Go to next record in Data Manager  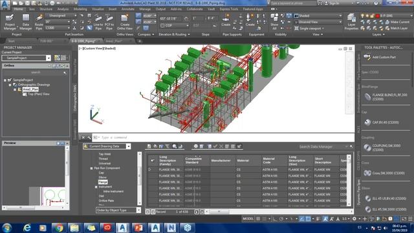pyautogui.click(x=197, y=212)
